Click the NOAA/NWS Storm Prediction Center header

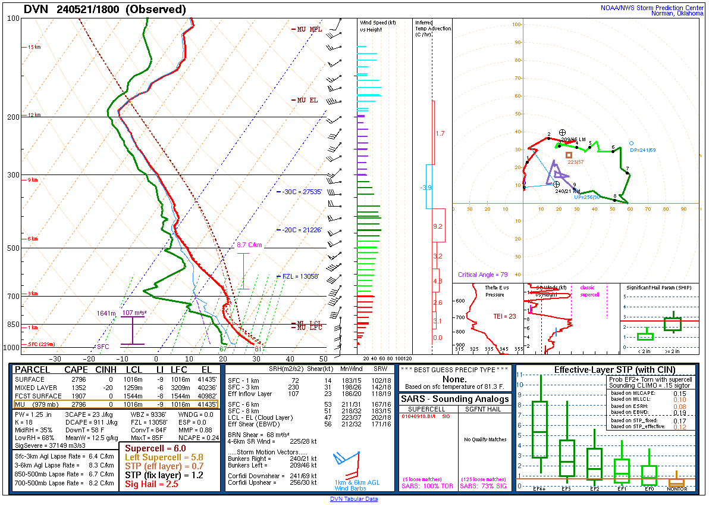652,7
